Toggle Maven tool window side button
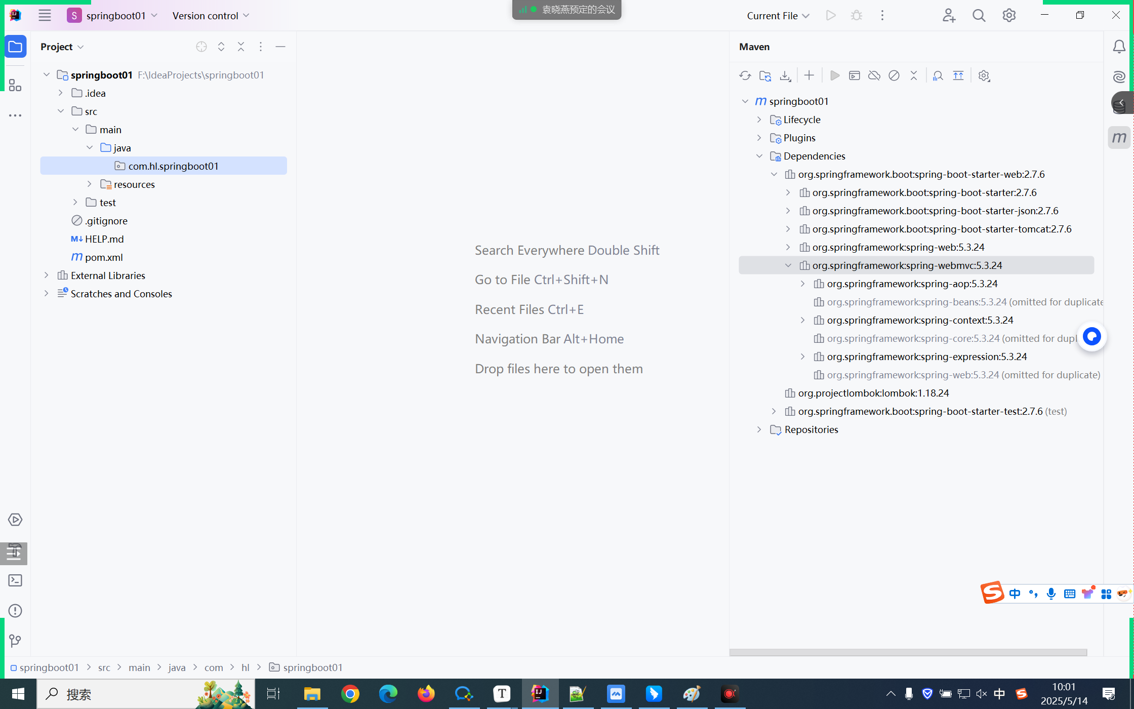 coord(1119,137)
